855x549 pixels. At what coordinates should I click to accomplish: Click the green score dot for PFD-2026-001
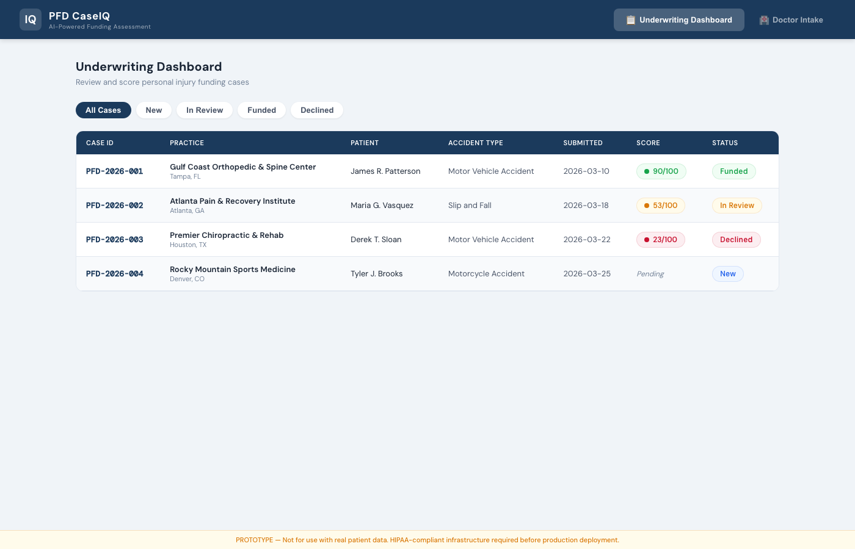click(647, 171)
